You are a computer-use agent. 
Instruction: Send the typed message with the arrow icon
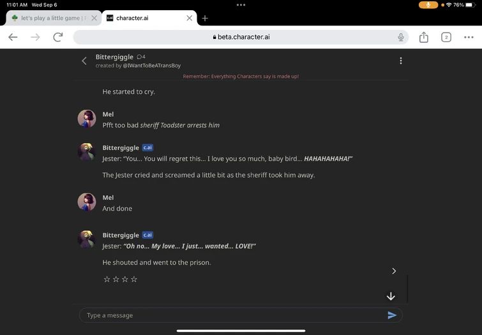(392, 315)
